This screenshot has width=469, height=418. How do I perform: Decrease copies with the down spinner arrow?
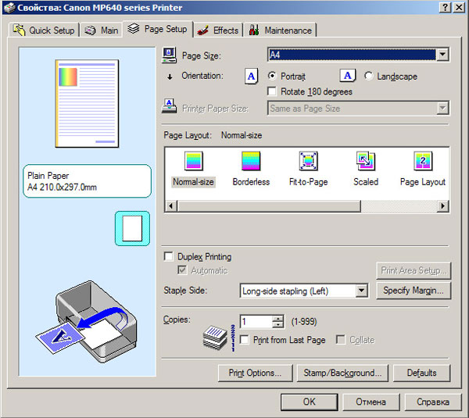278,325
